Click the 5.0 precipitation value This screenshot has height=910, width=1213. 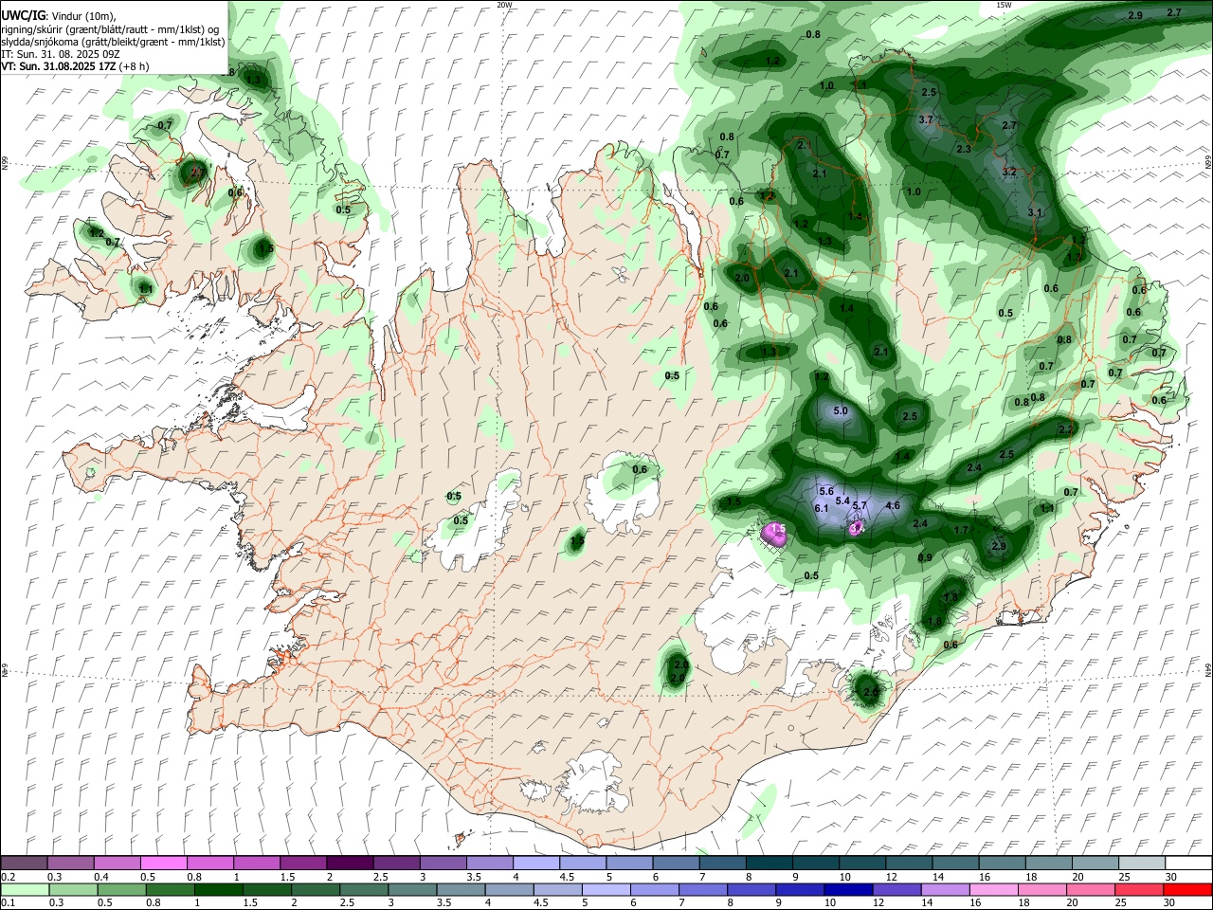tap(841, 411)
